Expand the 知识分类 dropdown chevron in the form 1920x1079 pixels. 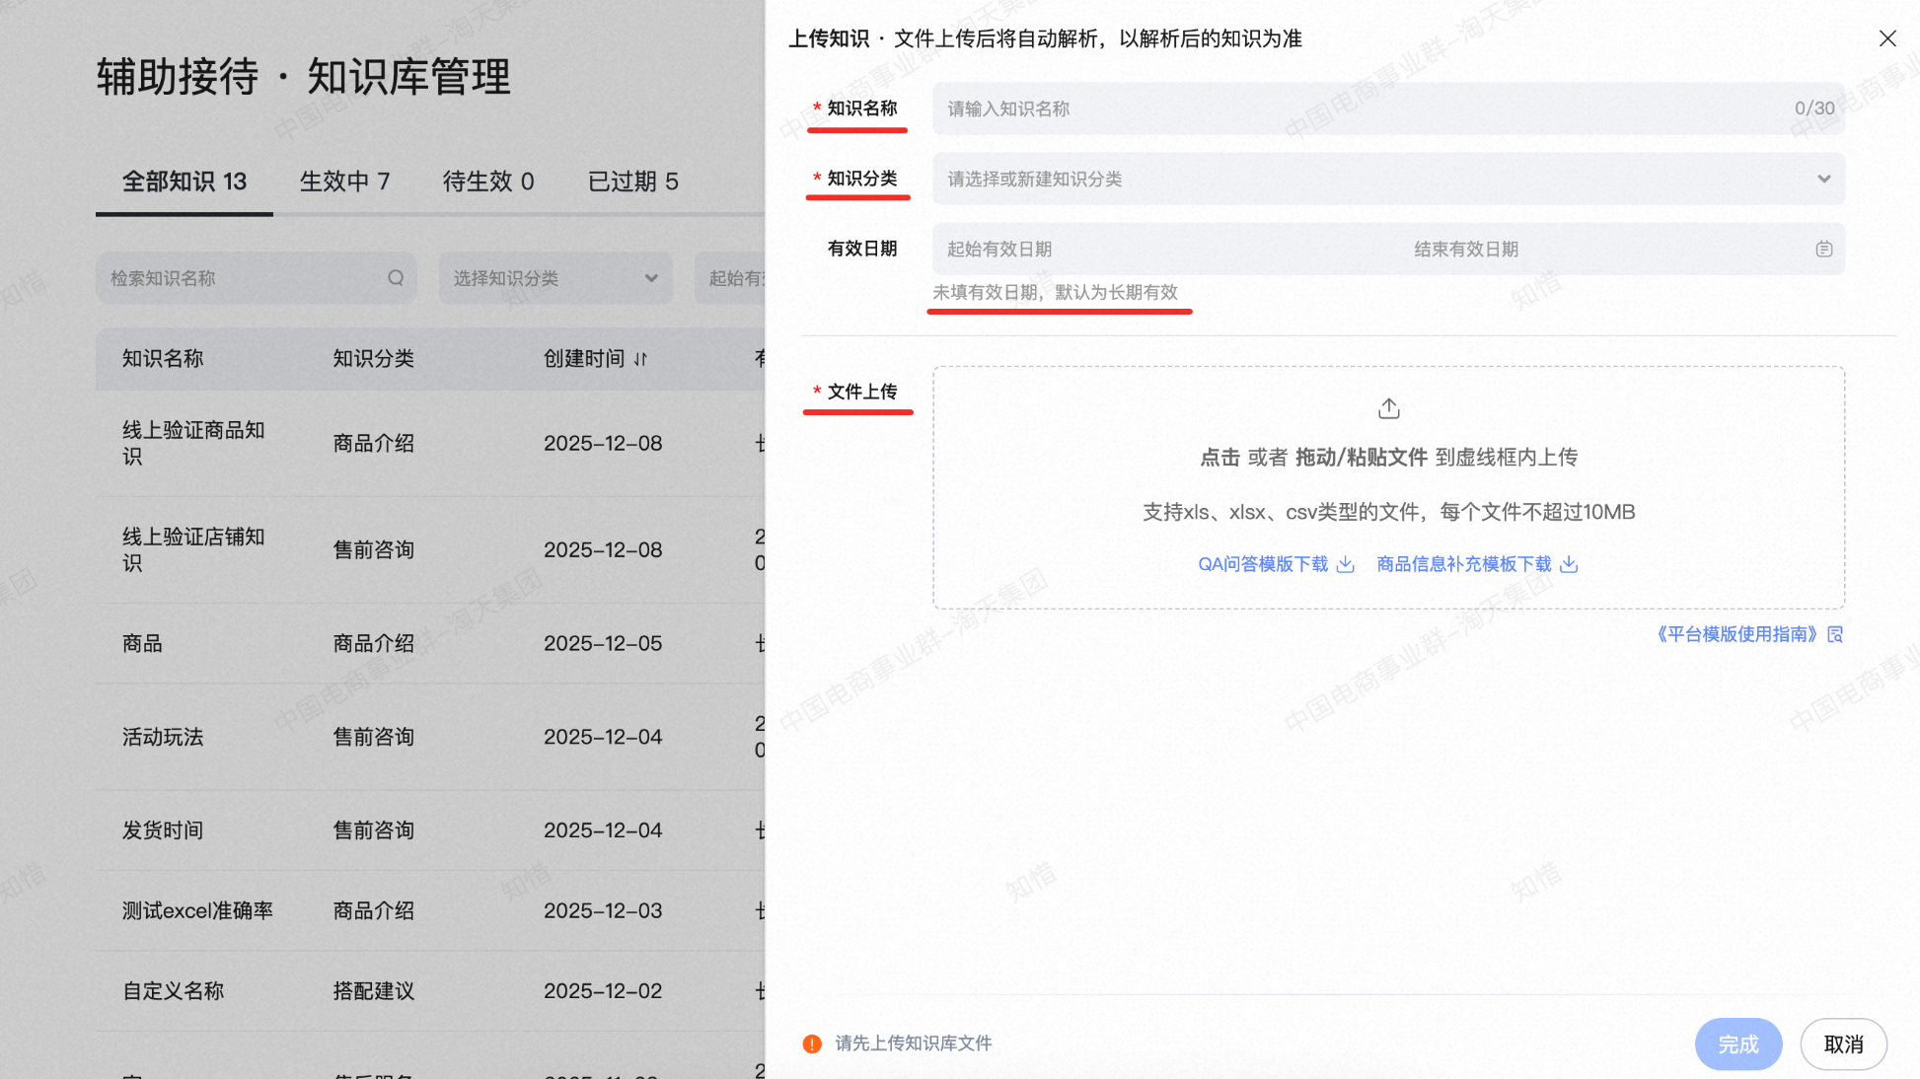pyautogui.click(x=1823, y=179)
